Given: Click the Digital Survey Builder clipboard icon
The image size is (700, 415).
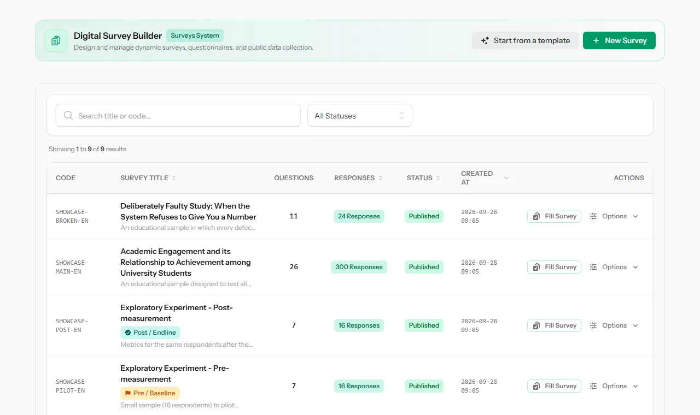Looking at the screenshot, I should 56,40.
